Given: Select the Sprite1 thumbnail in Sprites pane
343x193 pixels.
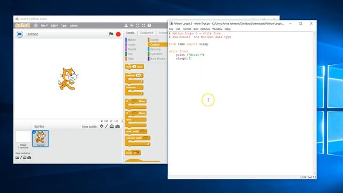Looking at the screenshot, I should pos(41,139).
